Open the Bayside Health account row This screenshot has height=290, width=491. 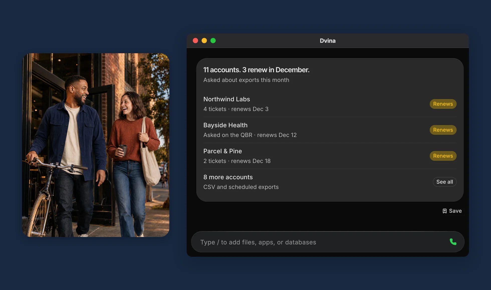330,130
